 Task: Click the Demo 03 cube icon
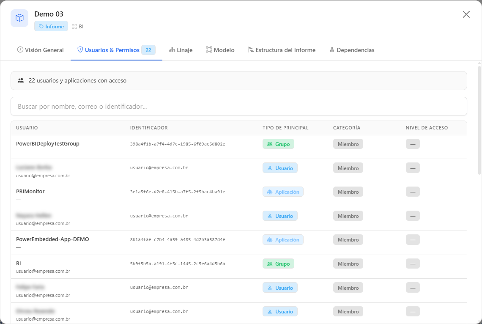[x=19, y=18]
